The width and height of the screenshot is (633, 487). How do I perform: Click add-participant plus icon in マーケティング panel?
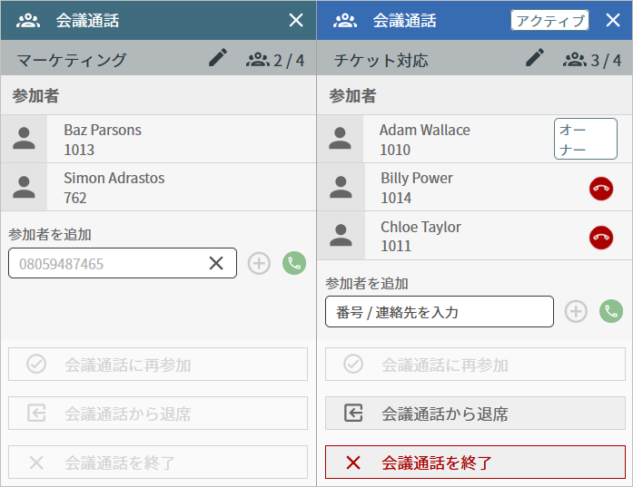click(x=259, y=263)
